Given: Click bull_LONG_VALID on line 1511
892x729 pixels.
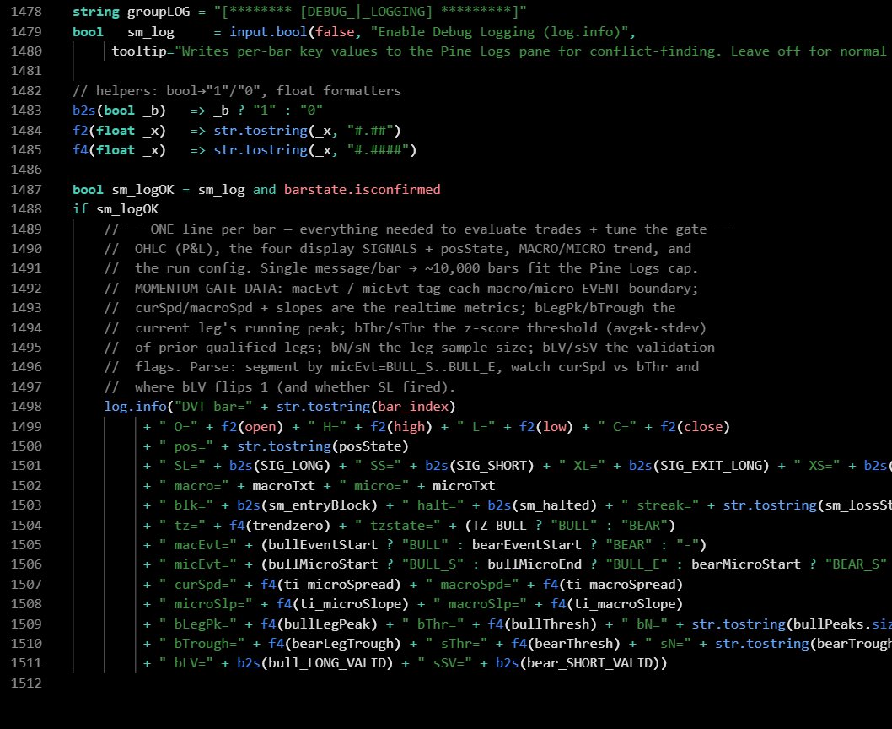Looking at the screenshot, I should 327,663.
